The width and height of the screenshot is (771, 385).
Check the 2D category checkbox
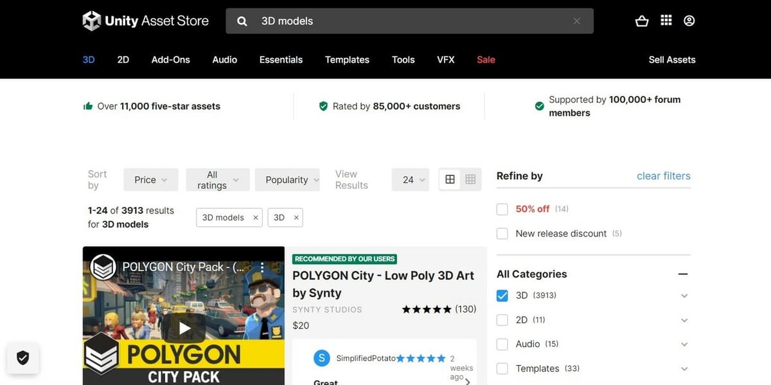[502, 320]
